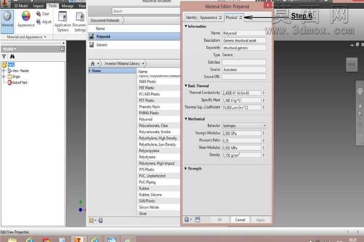
Task: Click the Internet Explorer icon in the taskbar
Action: pyautogui.click(x=29, y=240)
